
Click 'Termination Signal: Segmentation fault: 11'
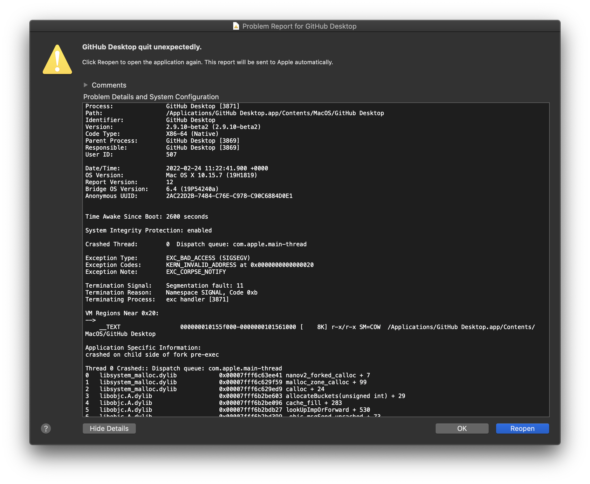click(x=164, y=286)
